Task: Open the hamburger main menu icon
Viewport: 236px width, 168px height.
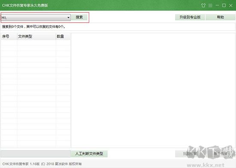Action: tap(210, 6)
